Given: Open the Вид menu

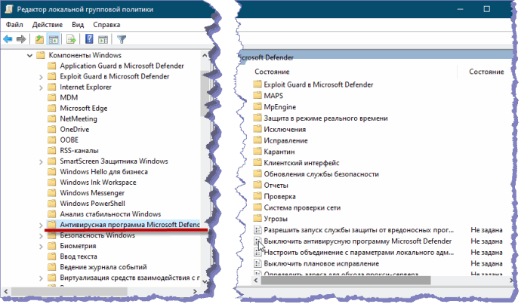Looking at the screenshot, I should (x=78, y=25).
